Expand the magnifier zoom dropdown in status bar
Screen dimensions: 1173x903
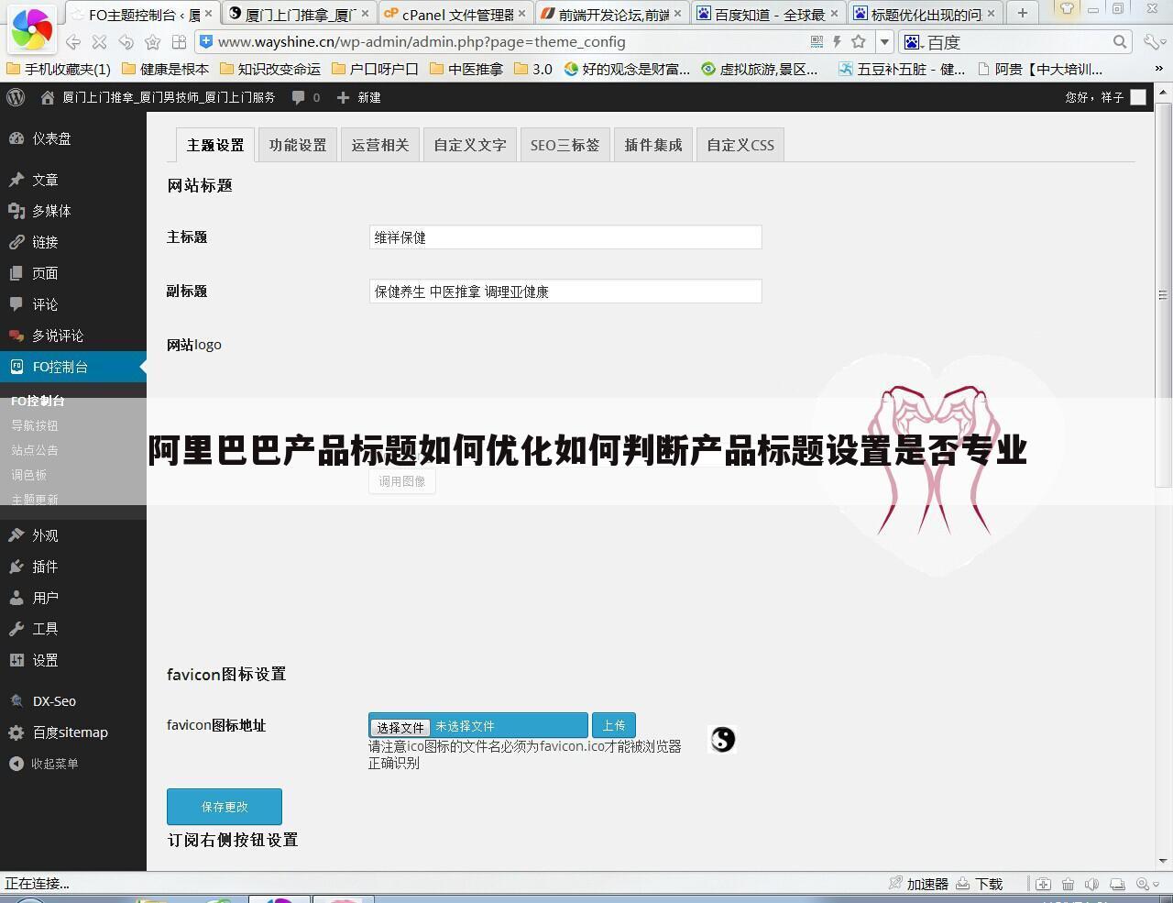1156,884
